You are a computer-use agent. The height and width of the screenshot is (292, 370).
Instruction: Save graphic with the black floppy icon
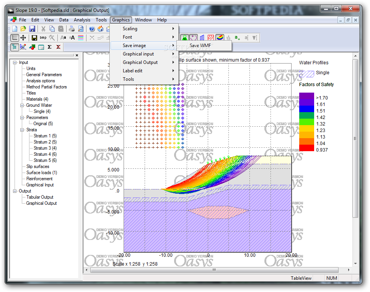[34, 38]
